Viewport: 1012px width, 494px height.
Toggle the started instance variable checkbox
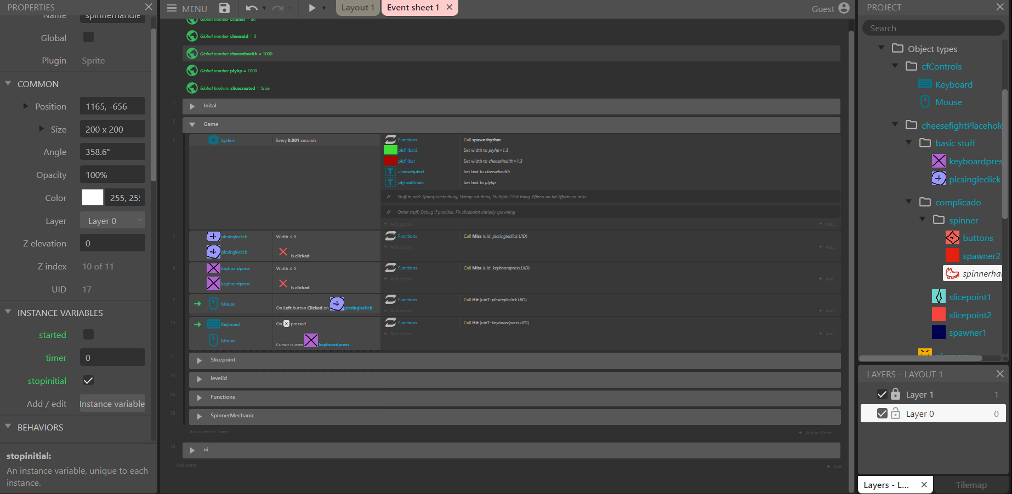(x=88, y=335)
